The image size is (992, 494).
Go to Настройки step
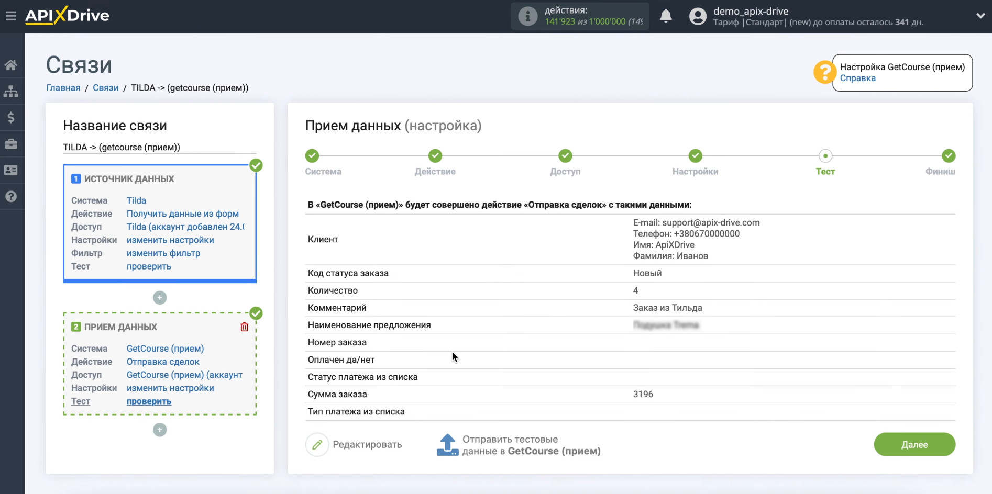pos(695,156)
